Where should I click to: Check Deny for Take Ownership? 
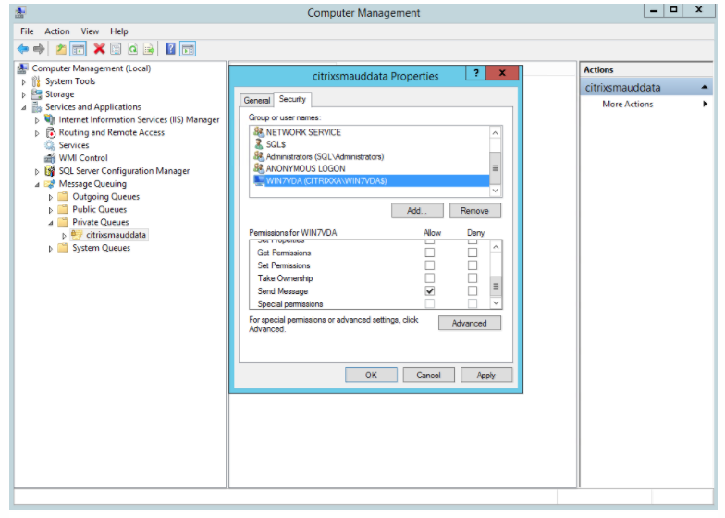(x=473, y=278)
